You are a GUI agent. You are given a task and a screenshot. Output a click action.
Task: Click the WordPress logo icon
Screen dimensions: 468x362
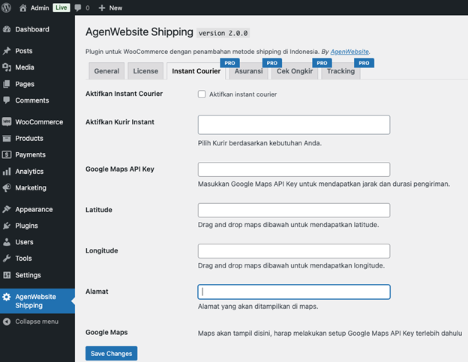coord(7,7)
